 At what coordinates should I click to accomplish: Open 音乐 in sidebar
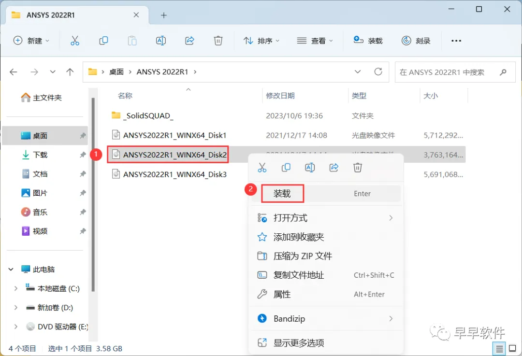click(35, 212)
